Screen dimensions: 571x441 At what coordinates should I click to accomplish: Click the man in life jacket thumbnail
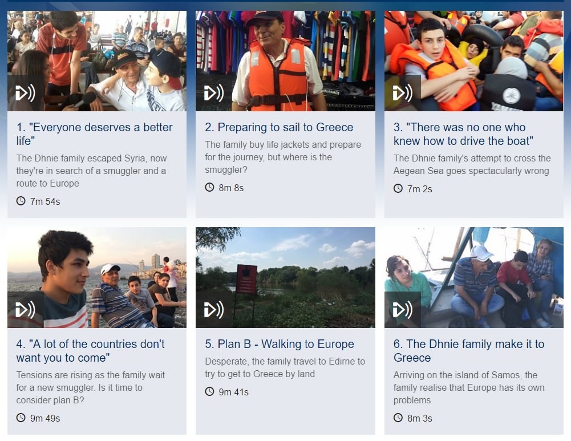285,61
